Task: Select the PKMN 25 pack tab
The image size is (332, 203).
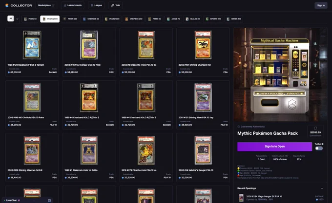Action: click(154, 19)
